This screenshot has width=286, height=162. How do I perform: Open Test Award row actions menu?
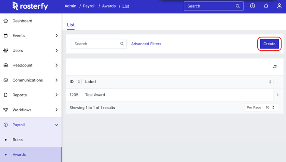(278, 94)
